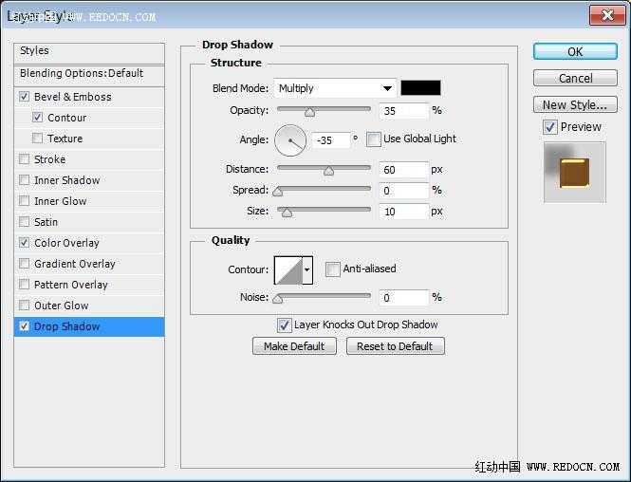The image size is (631, 482).
Task: Click the Angle value field
Action: point(331,140)
